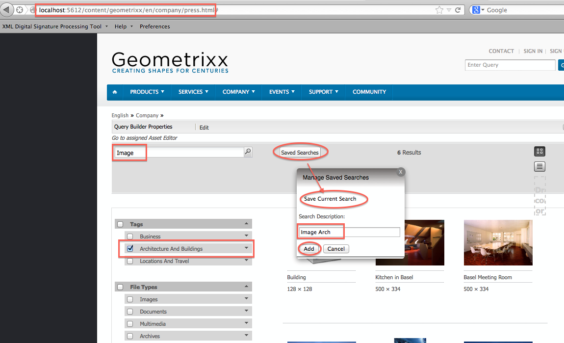Click the Geometrixx logo
Screen dimensions: 564x343
point(170,62)
